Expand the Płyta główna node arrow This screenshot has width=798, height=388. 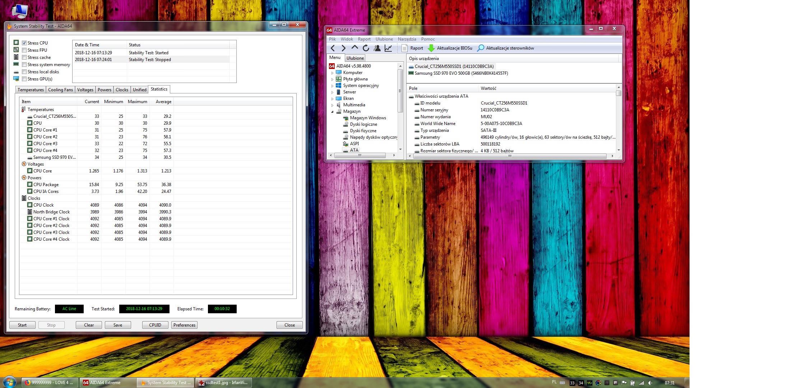[x=332, y=79]
